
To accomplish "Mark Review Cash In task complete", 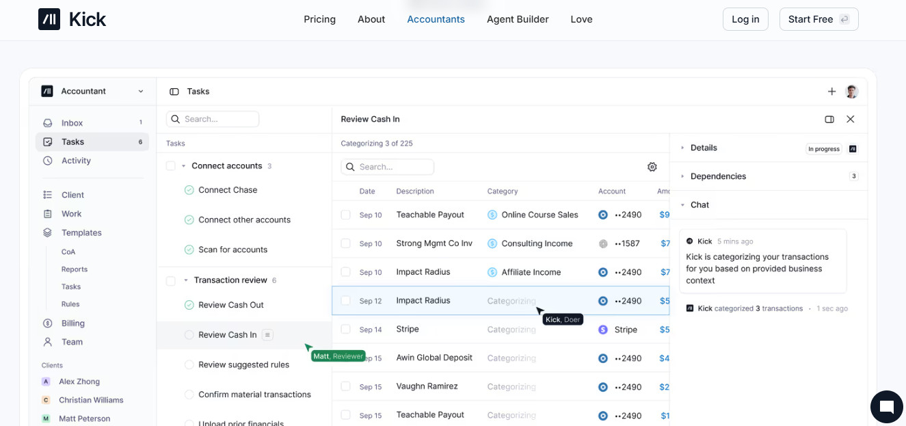I will point(189,335).
